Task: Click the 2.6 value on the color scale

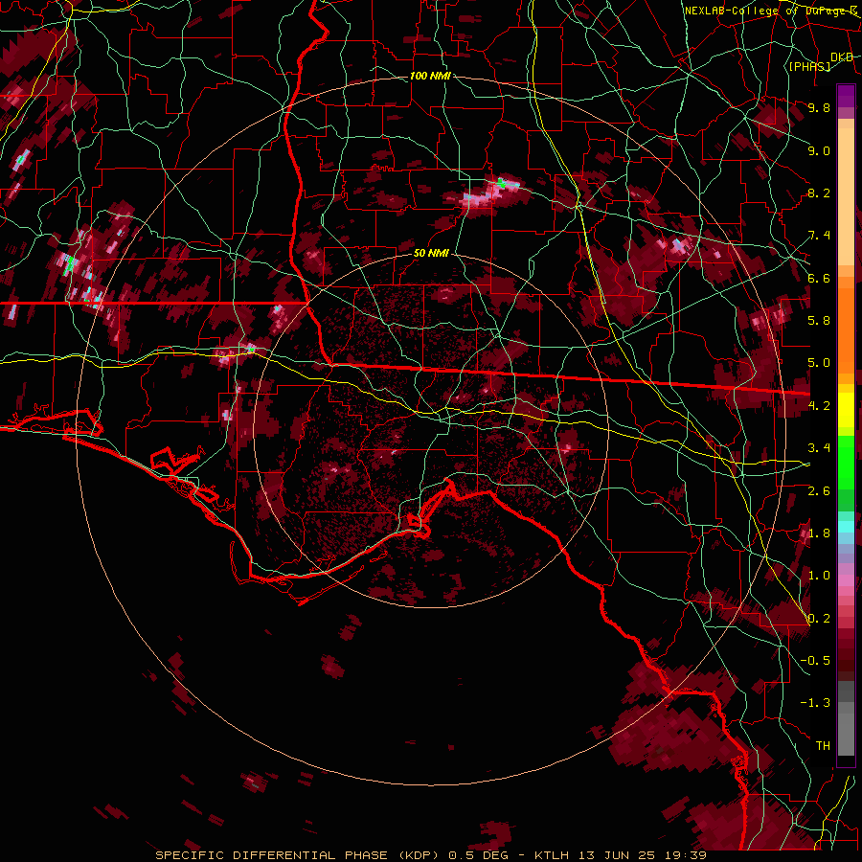Action: pyautogui.click(x=819, y=491)
